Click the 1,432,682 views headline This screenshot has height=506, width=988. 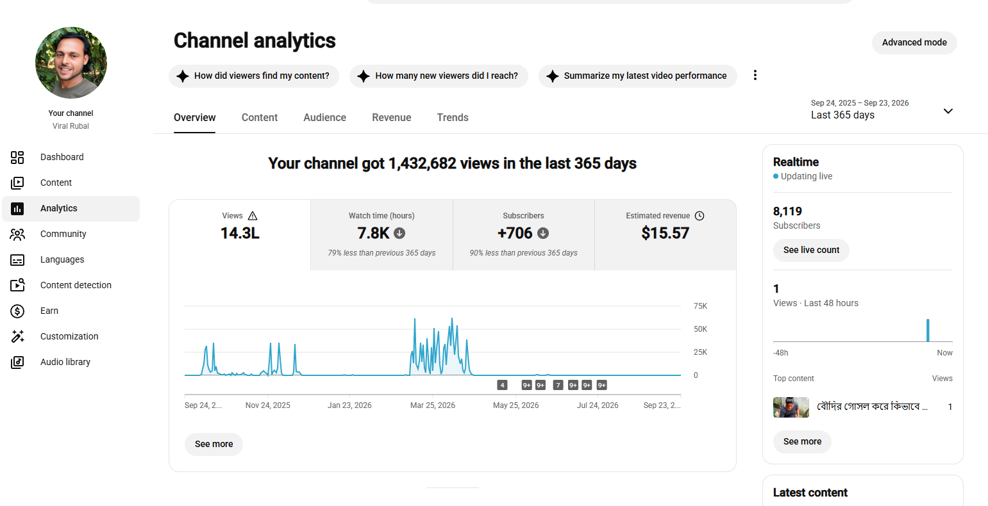tap(453, 163)
